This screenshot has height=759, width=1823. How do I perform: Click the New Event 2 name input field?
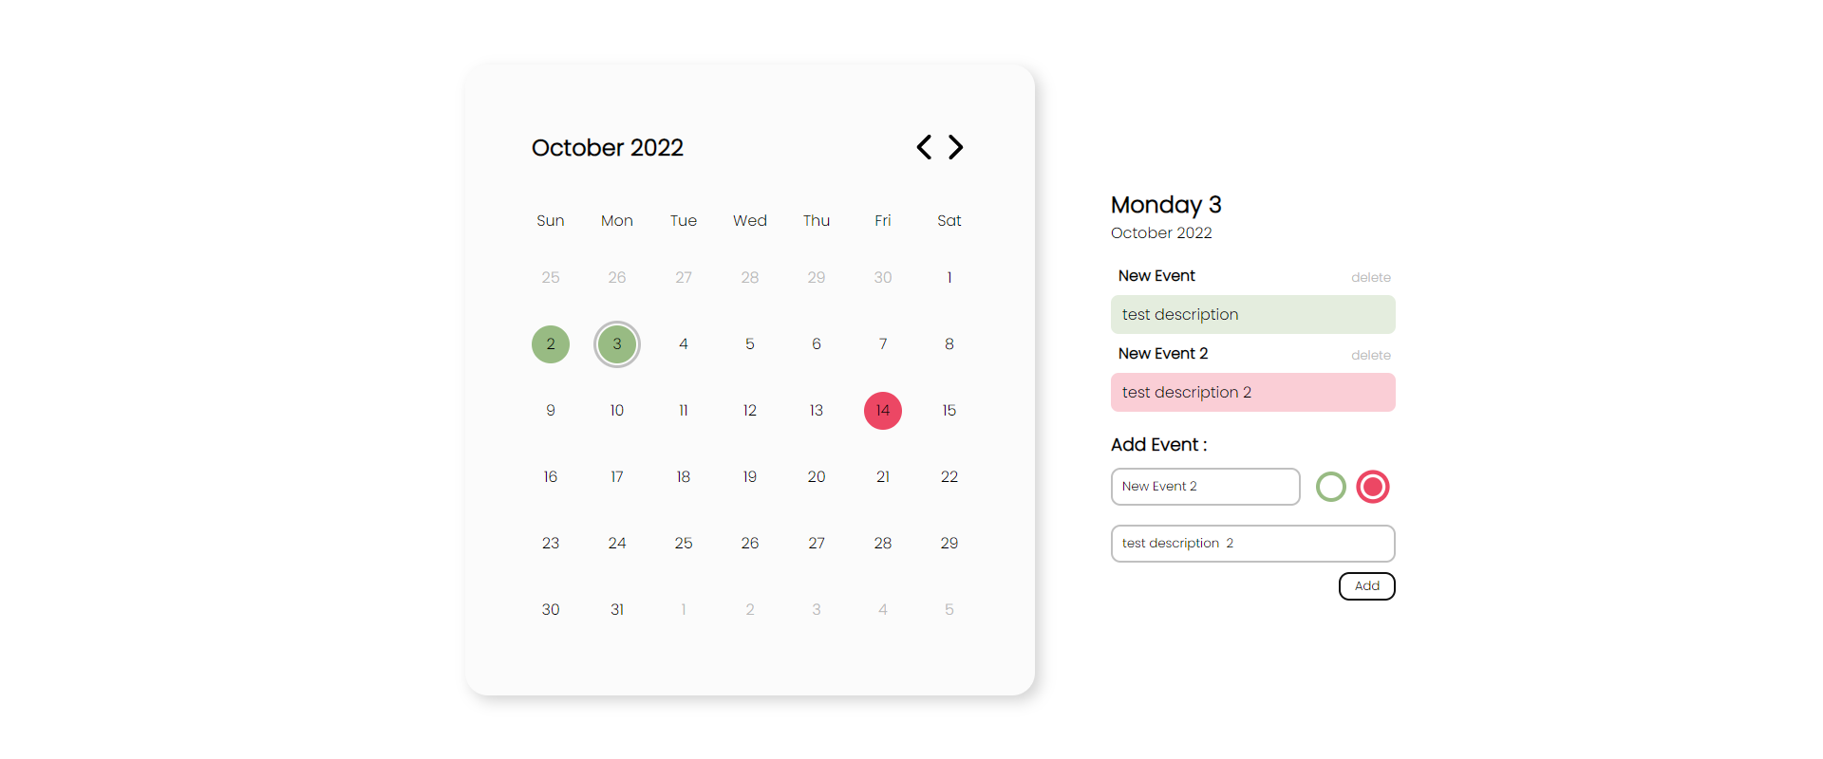(x=1205, y=486)
